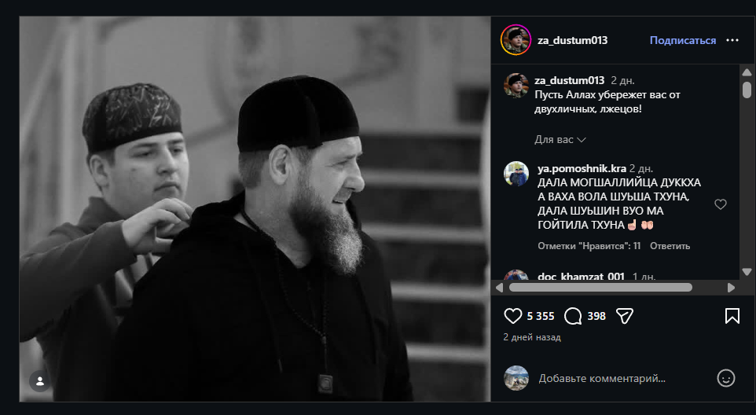View likes "Отметки Нравится: 11"

(589, 246)
